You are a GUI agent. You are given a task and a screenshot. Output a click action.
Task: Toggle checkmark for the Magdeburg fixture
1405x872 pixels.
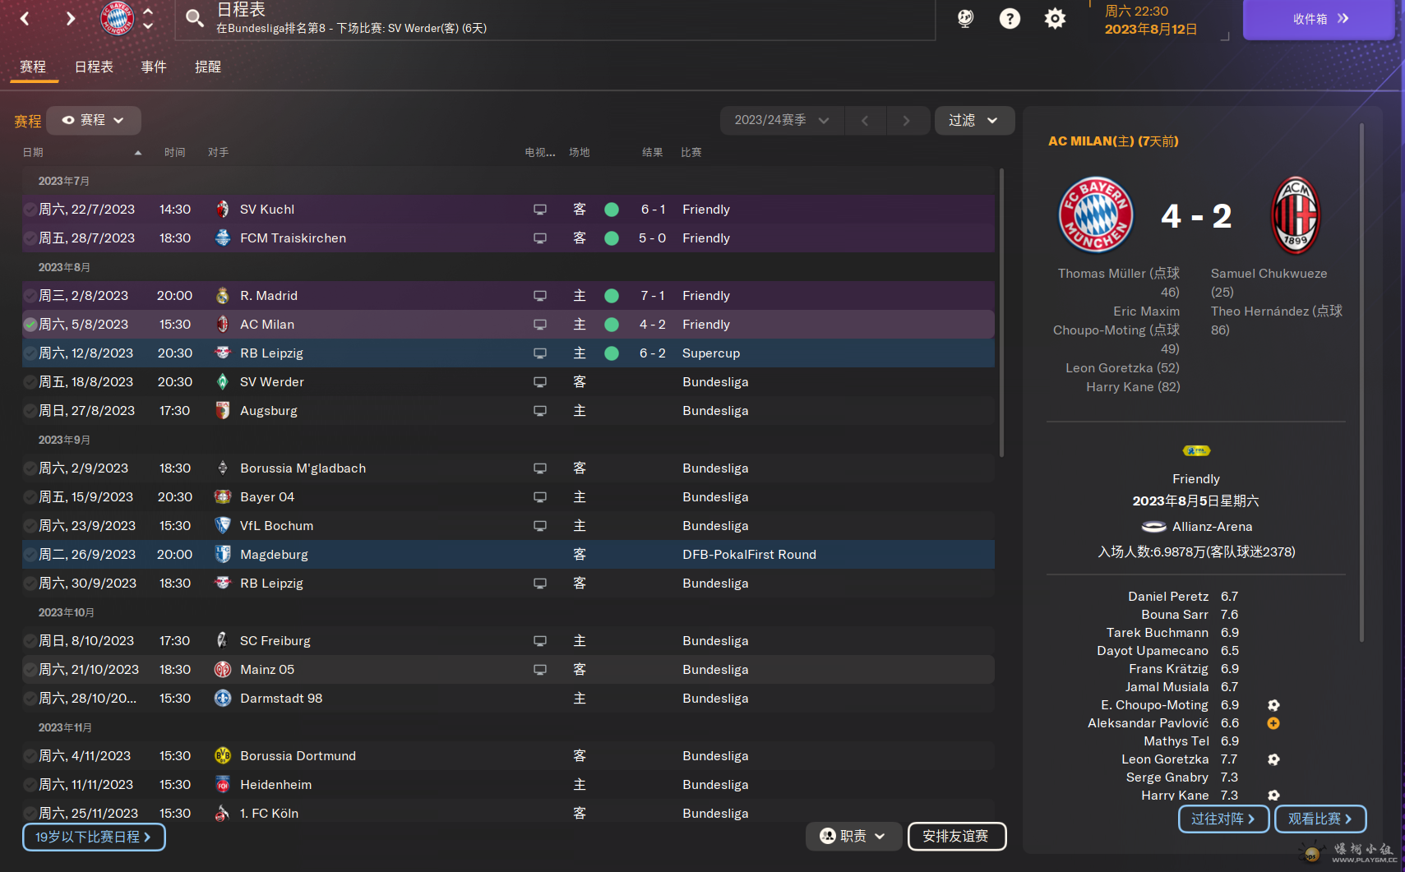click(30, 555)
